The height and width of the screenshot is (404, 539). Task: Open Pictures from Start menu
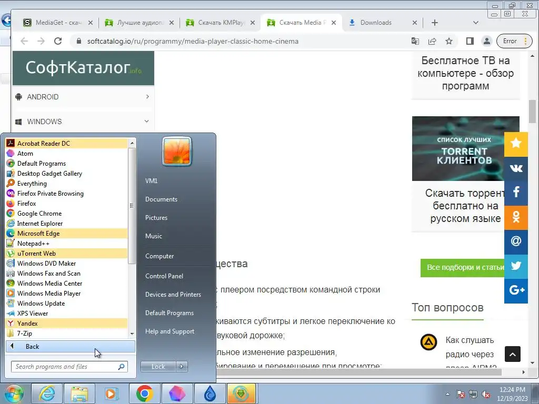point(156,217)
